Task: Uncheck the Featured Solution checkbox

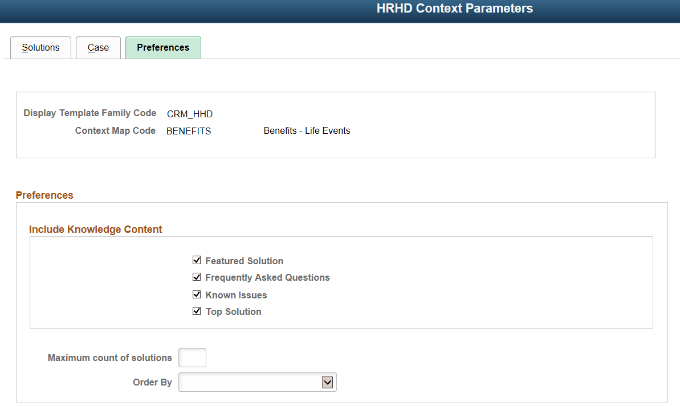Action: [x=197, y=260]
